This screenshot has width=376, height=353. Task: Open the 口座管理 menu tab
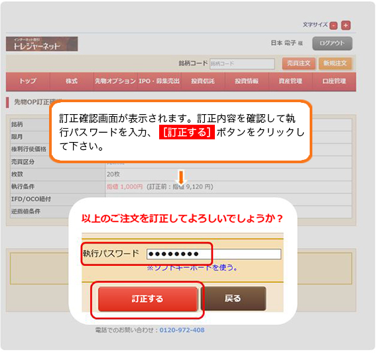tap(334, 82)
